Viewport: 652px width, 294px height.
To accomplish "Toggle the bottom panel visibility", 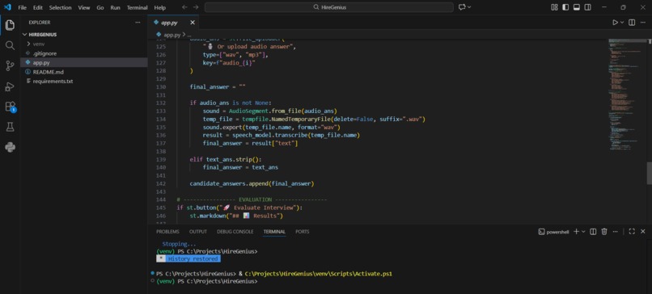I will click(x=577, y=7).
